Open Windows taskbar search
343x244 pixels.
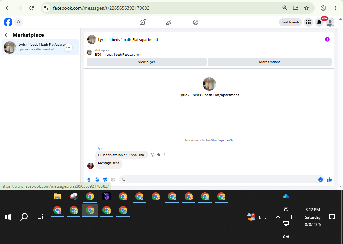24,217
